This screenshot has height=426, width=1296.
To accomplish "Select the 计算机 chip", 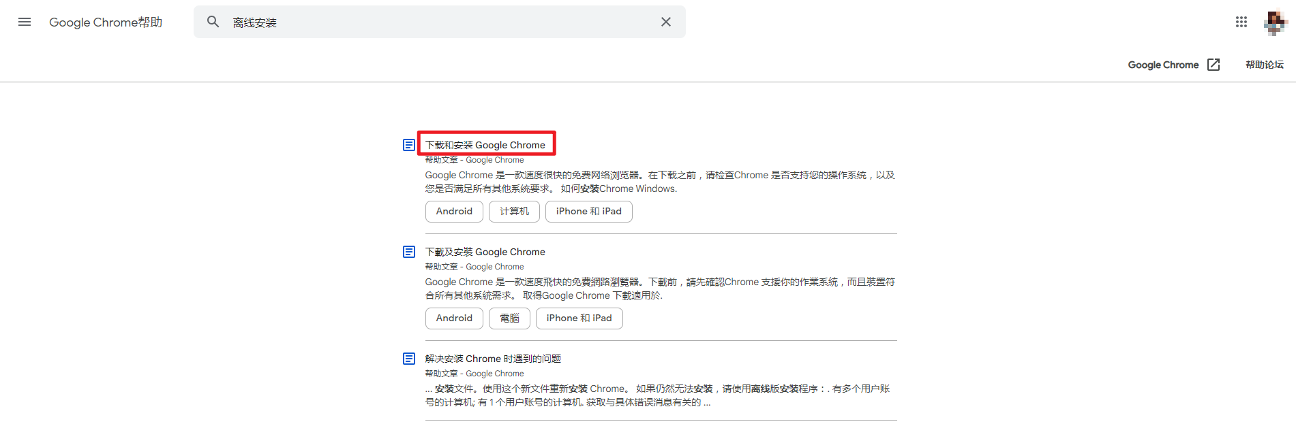I will click(514, 212).
